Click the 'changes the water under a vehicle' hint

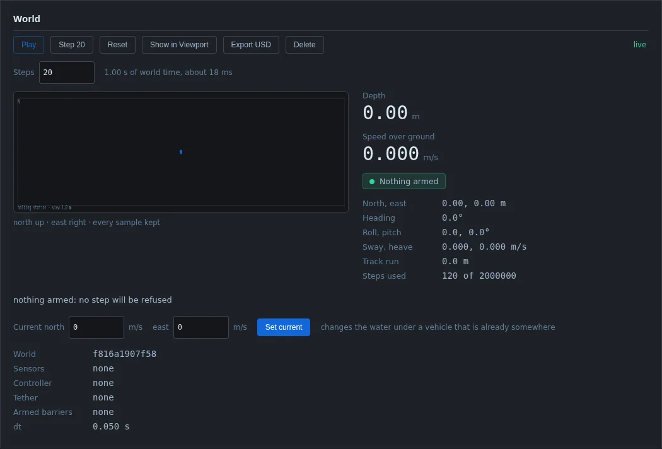click(x=438, y=327)
